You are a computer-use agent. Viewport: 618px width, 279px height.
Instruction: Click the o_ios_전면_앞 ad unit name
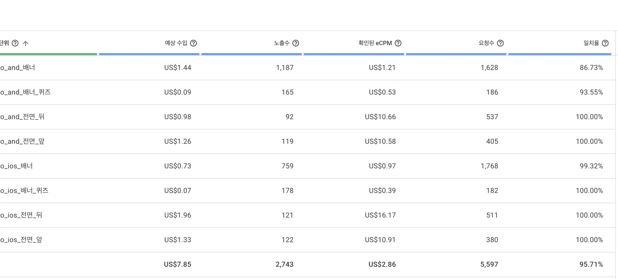point(21,240)
